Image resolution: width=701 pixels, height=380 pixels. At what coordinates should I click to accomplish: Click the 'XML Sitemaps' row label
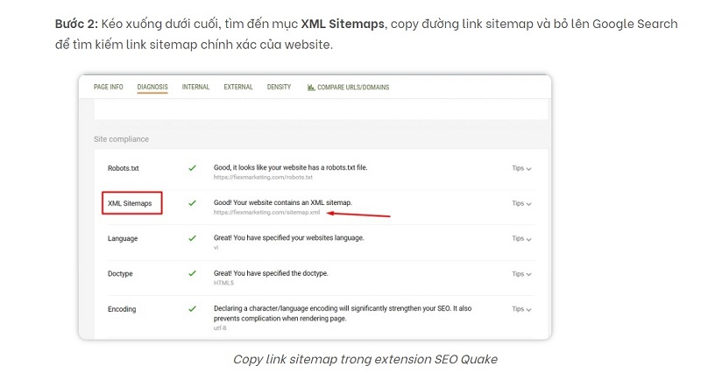click(x=130, y=203)
